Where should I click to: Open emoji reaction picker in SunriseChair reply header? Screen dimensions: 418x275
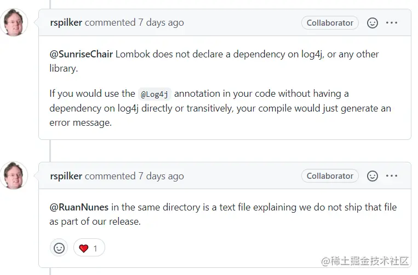[x=373, y=23]
